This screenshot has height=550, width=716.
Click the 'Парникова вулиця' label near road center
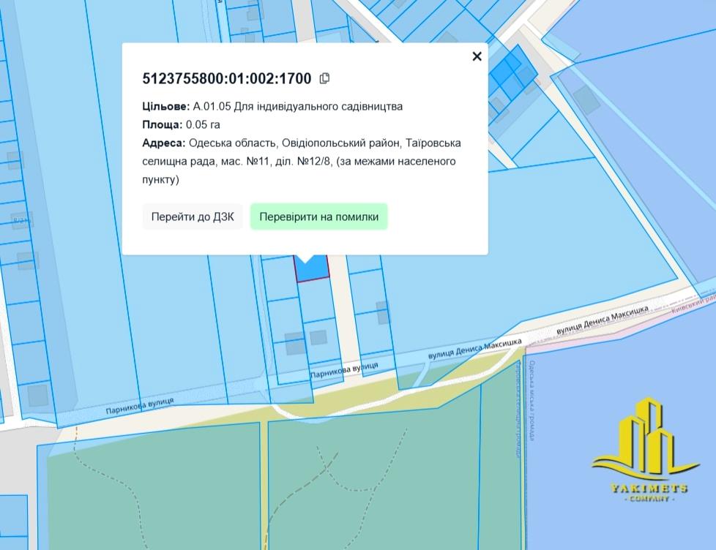[344, 369]
